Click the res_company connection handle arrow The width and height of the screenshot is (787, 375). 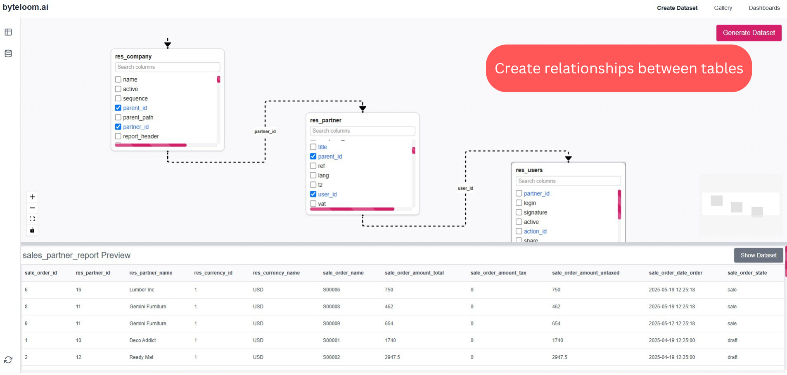click(168, 45)
